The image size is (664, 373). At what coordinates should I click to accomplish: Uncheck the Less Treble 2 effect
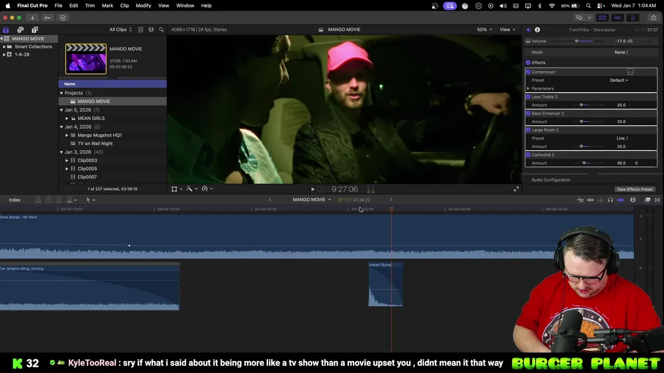(528, 97)
